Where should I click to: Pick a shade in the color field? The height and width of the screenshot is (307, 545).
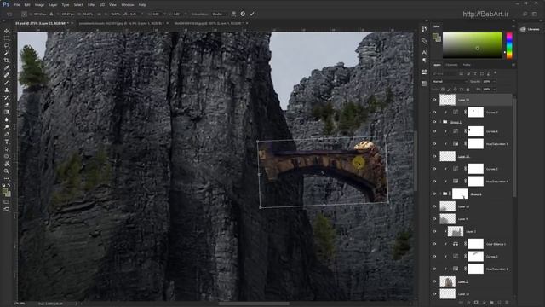pos(472,45)
